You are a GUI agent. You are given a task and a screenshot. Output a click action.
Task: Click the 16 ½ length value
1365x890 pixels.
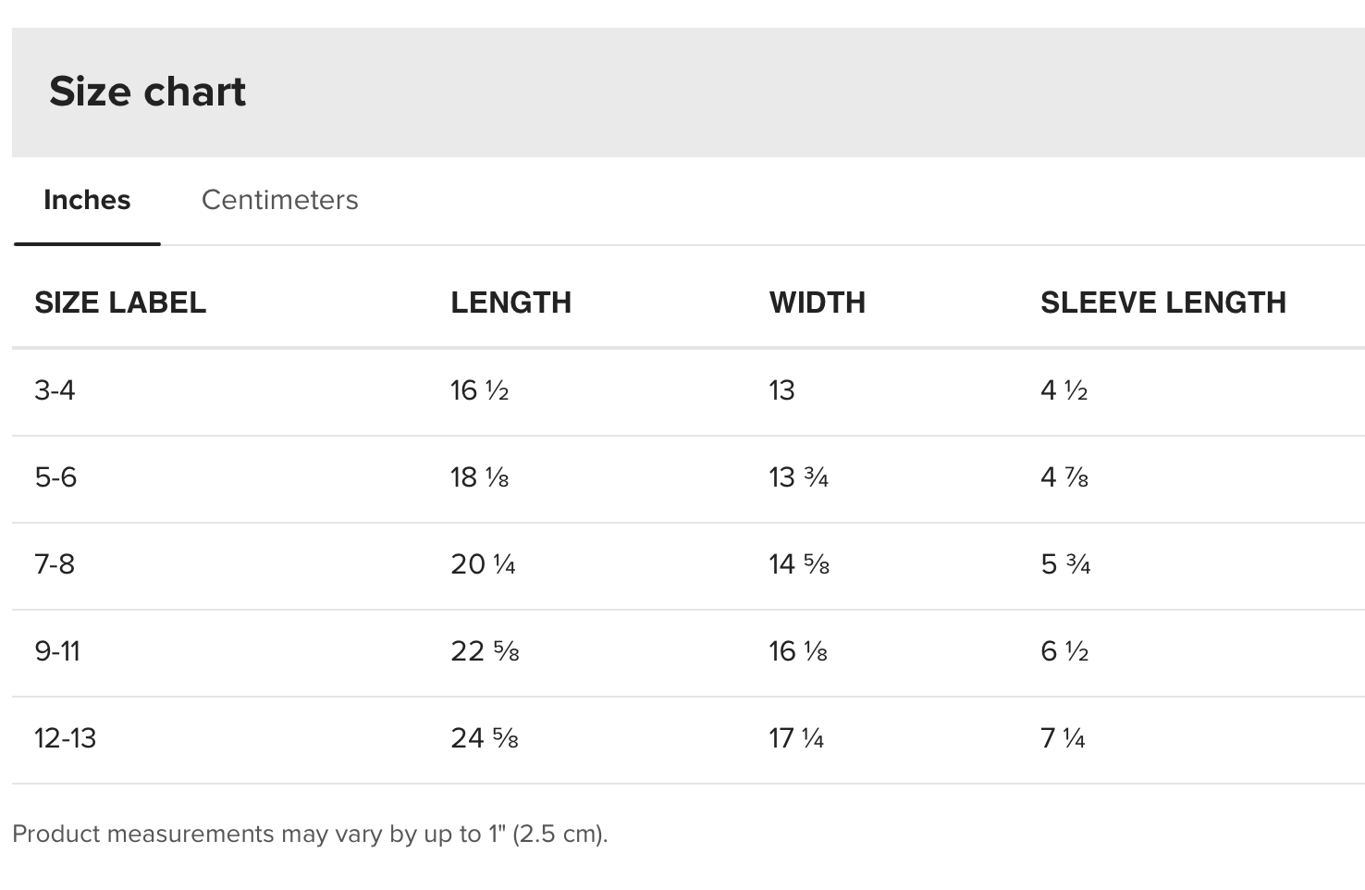pyautogui.click(x=479, y=390)
